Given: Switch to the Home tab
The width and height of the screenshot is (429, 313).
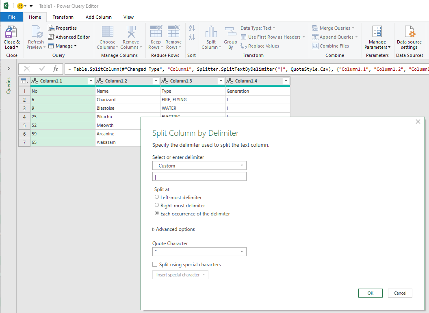Looking at the screenshot, I should coord(35,17).
